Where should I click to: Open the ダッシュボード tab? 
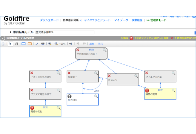[x=49, y=20]
